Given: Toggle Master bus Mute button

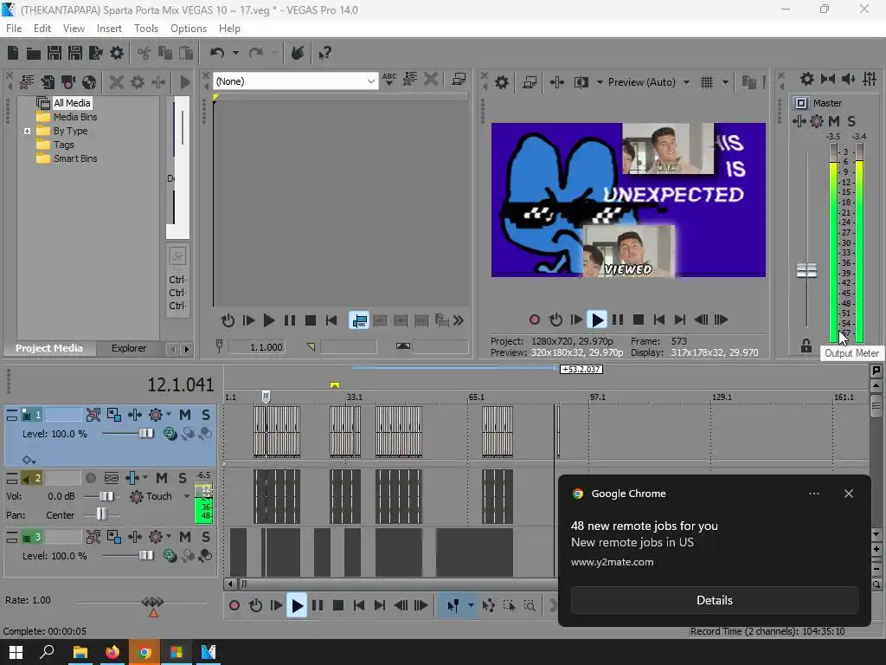Looking at the screenshot, I should [834, 121].
